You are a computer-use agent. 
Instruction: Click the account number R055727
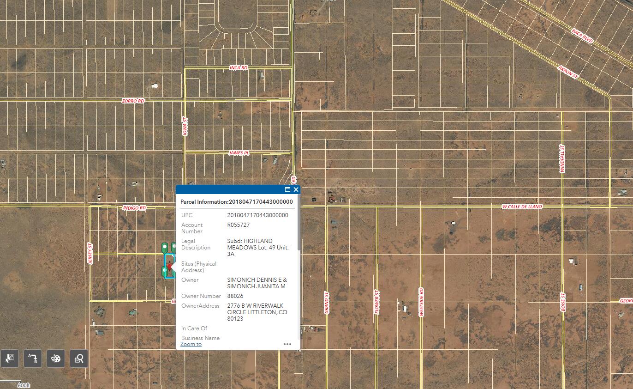(x=239, y=225)
